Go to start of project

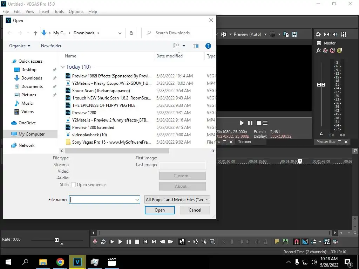coord(145,242)
